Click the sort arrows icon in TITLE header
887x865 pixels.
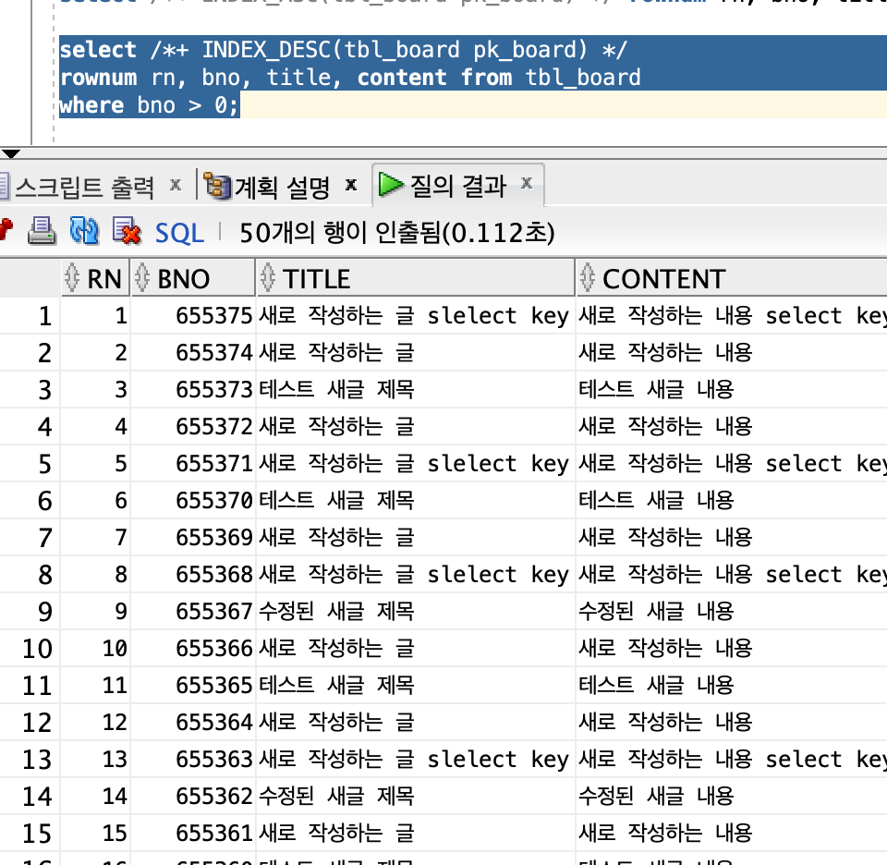[x=268, y=278]
